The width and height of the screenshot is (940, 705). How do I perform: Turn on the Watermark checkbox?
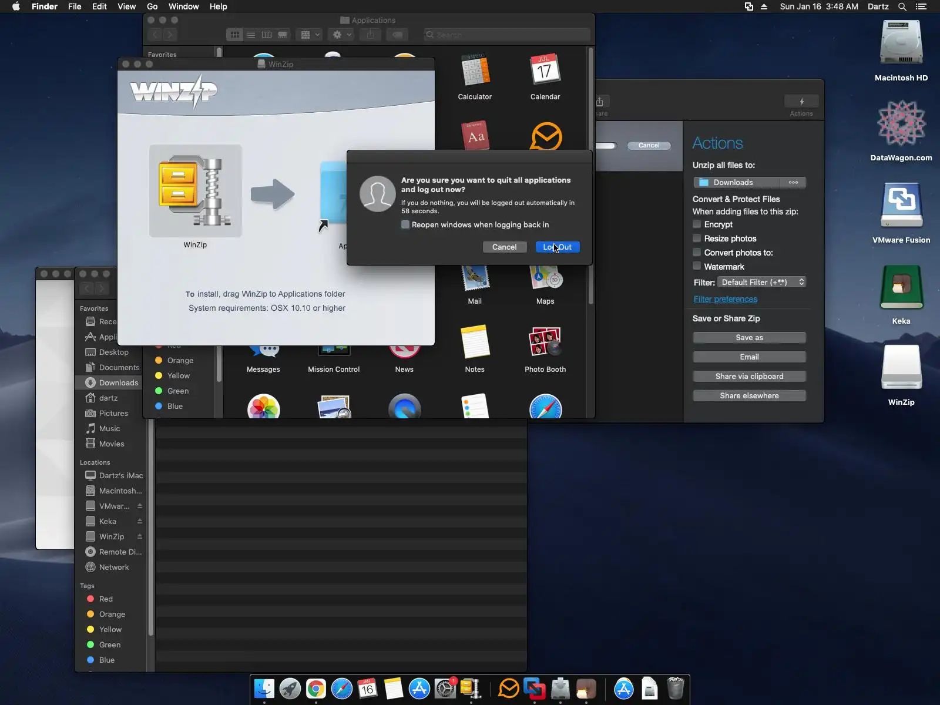click(x=697, y=266)
